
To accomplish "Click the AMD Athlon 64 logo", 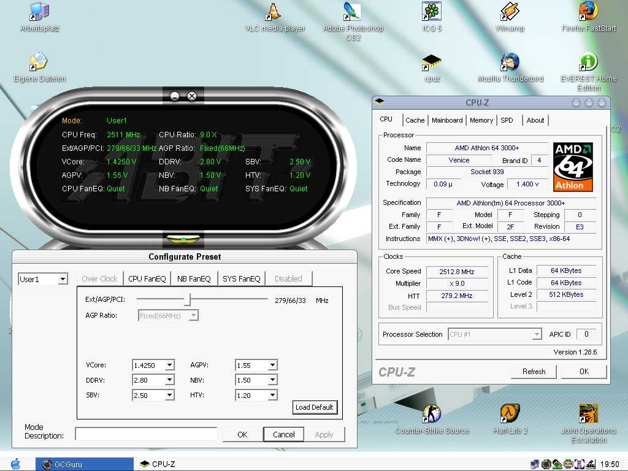I will click(573, 167).
